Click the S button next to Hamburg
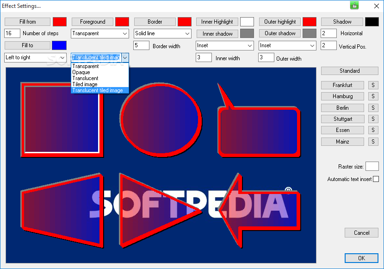Image resolution: width=384 pixels, height=269 pixels. tap(373, 96)
